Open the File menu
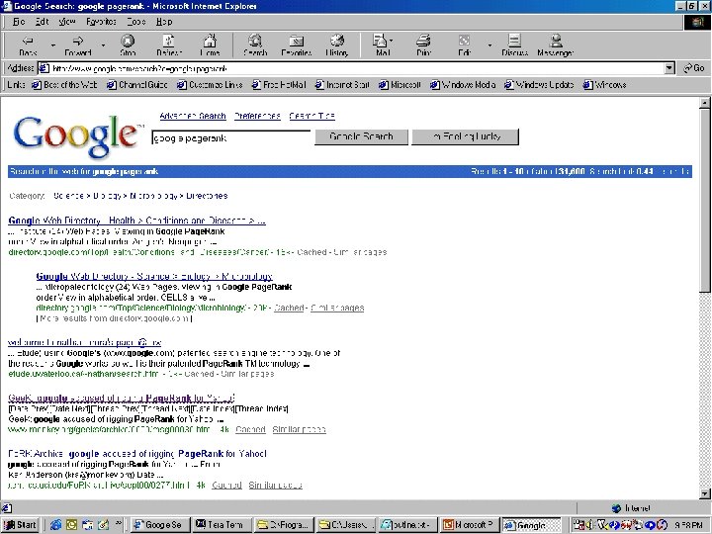712x534 pixels. click(19, 22)
